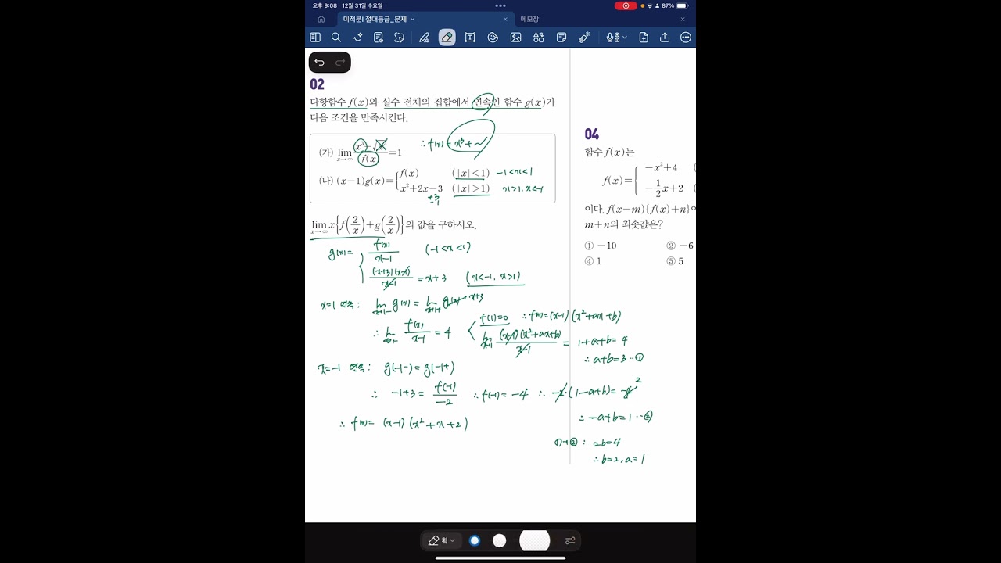Tap the battery 87% status
Image resolution: width=1001 pixels, height=563 pixels.
point(676,5)
